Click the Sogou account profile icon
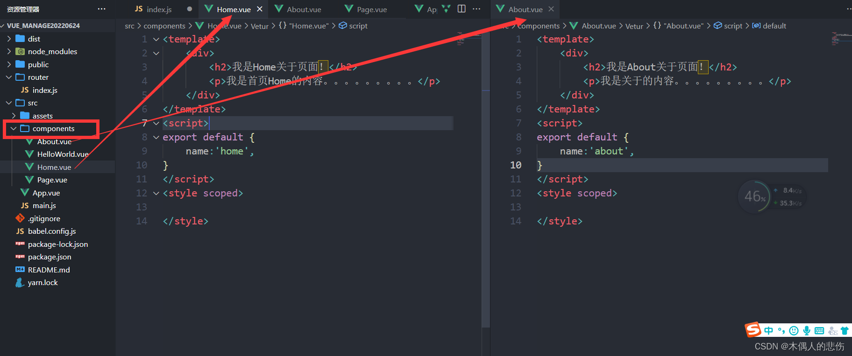Viewport: 852px width, 356px height. tap(832, 331)
